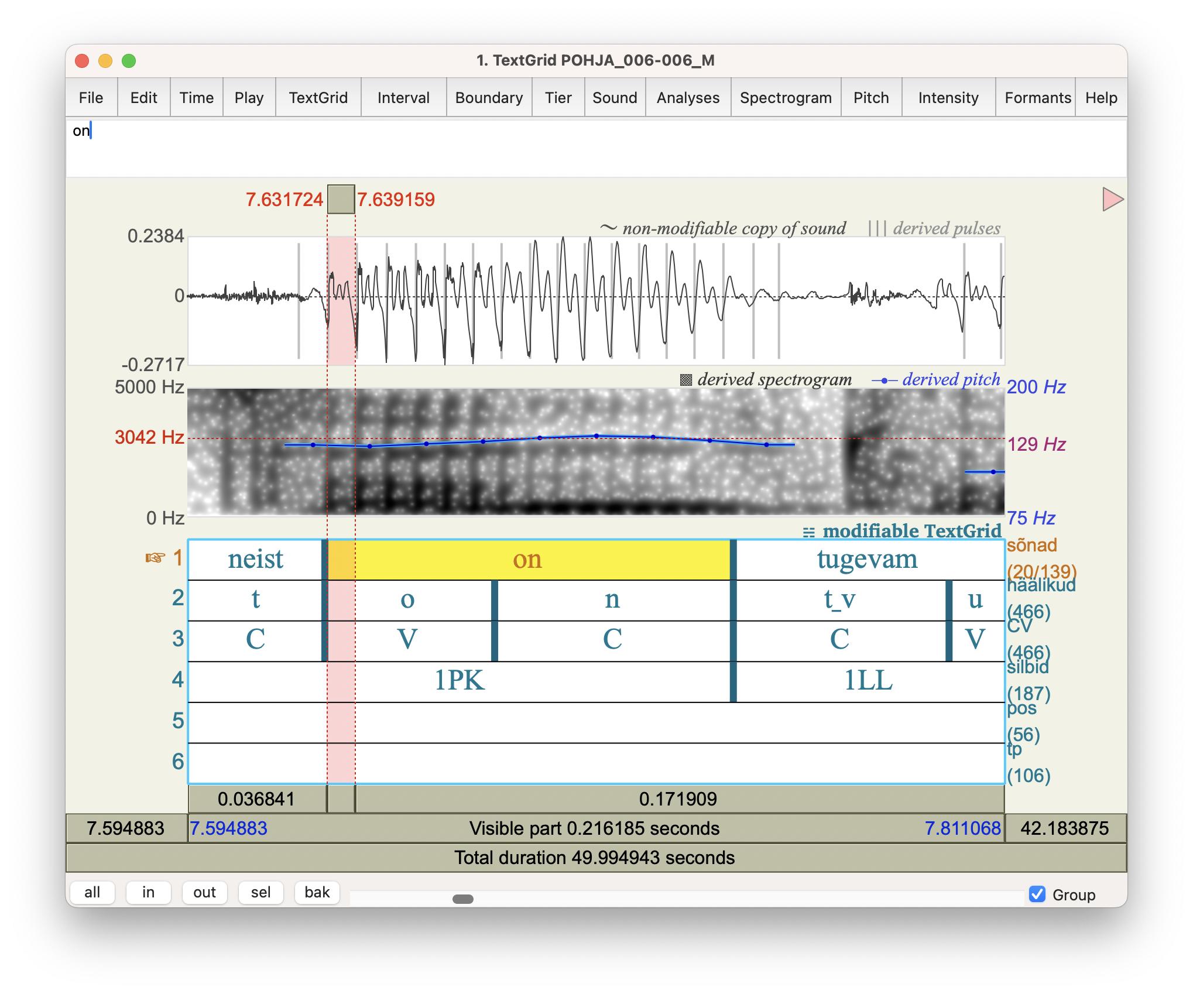Select tier number 5 label

pyautogui.click(x=178, y=721)
